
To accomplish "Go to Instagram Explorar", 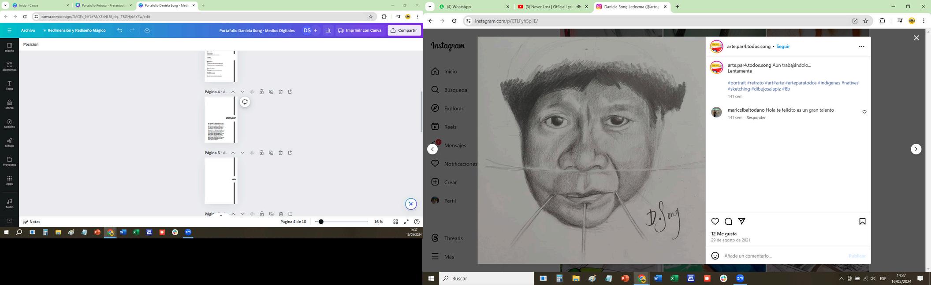I will (x=447, y=109).
